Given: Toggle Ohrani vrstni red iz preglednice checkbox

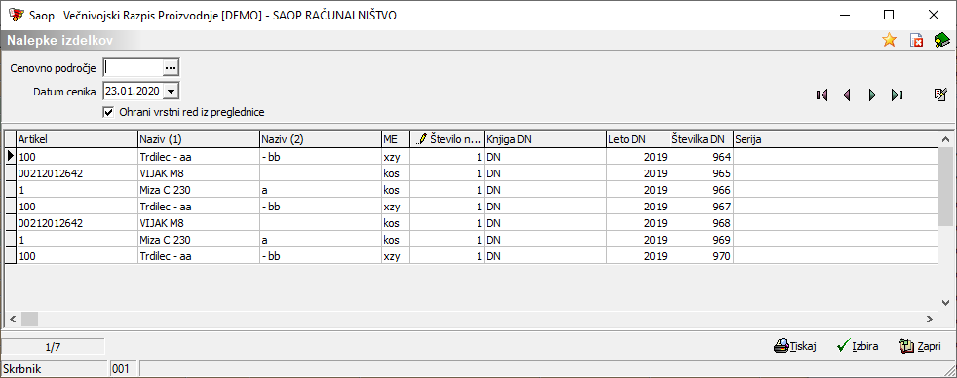Looking at the screenshot, I should coord(108,112).
